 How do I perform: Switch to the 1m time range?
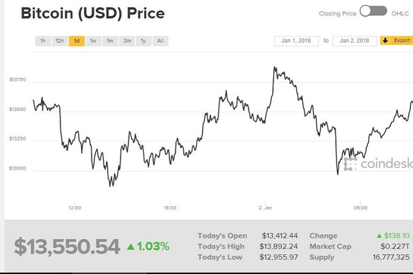[110, 41]
